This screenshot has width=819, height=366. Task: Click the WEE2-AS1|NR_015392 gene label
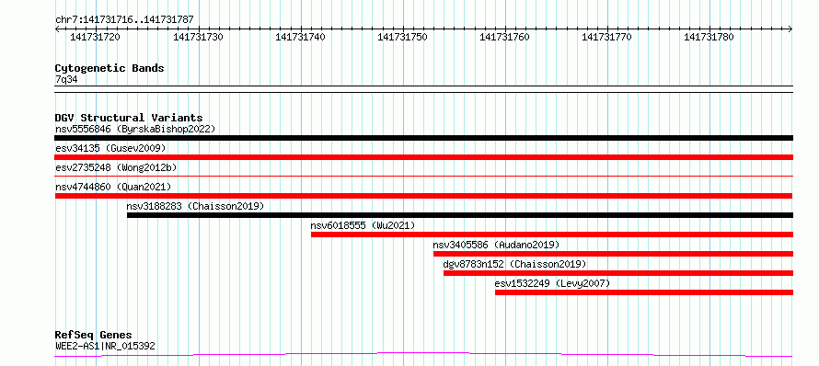[x=105, y=346]
